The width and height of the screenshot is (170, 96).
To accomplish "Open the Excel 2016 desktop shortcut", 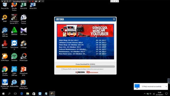I will pos(24,6).
